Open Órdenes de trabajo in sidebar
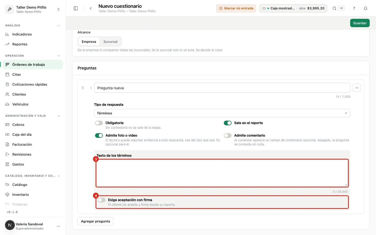This screenshot has width=376, height=235. tap(33, 64)
